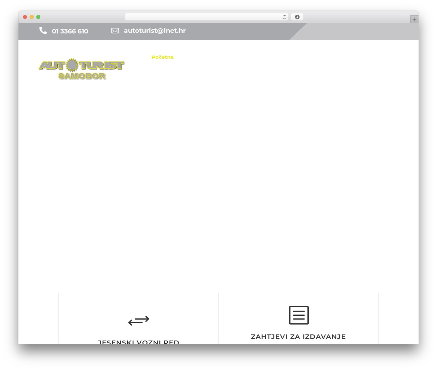The image size is (437, 370).
Task: Minimize window with yellow button
Action: [x=32, y=17]
